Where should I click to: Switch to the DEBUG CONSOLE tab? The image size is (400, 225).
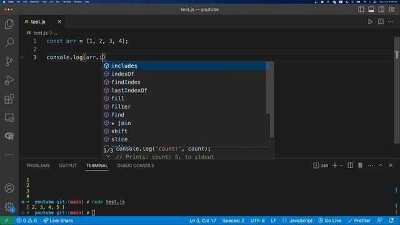(136, 166)
